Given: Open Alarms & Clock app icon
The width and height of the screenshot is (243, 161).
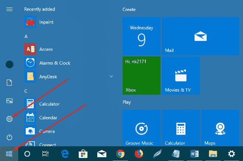Looking at the screenshot, I should (x=30, y=63).
